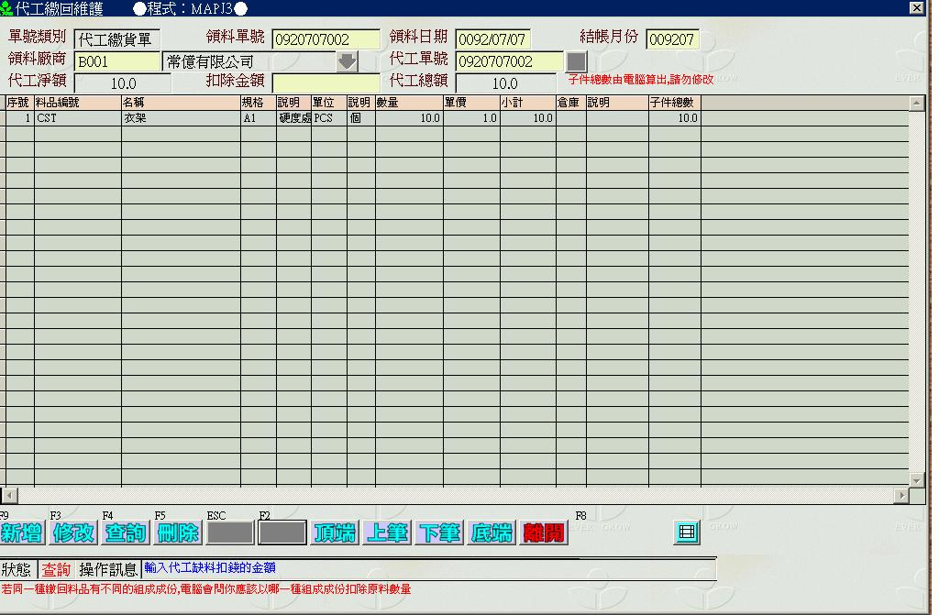This screenshot has width=939, height=615.
Task: Click the 結帳月份 field
Action: pos(672,39)
